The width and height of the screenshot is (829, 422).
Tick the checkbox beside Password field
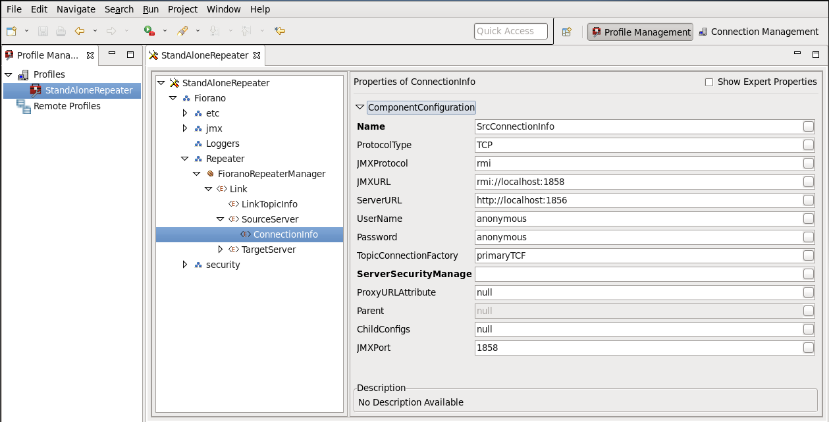pyautogui.click(x=808, y=237)
